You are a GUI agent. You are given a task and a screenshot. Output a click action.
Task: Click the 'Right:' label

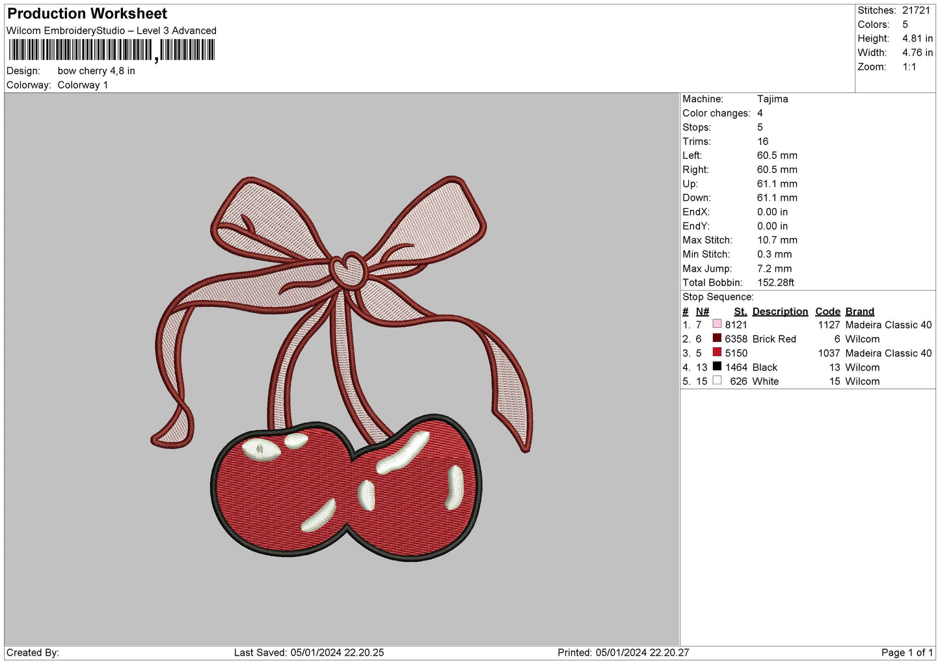click(x=695, y=170)
